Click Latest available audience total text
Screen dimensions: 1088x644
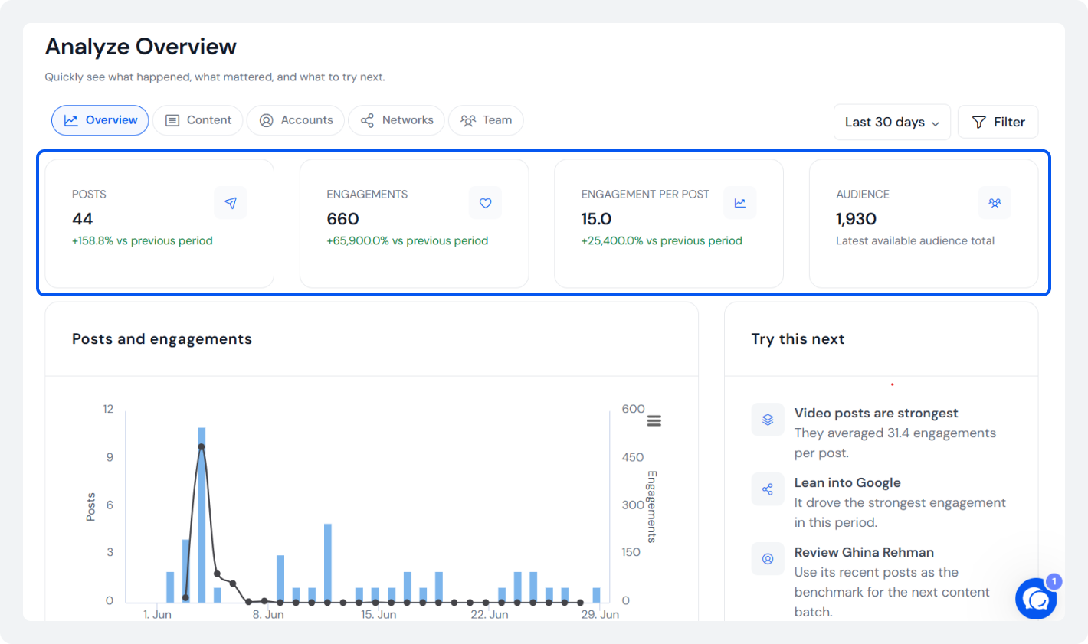click(x=915, y=240)
